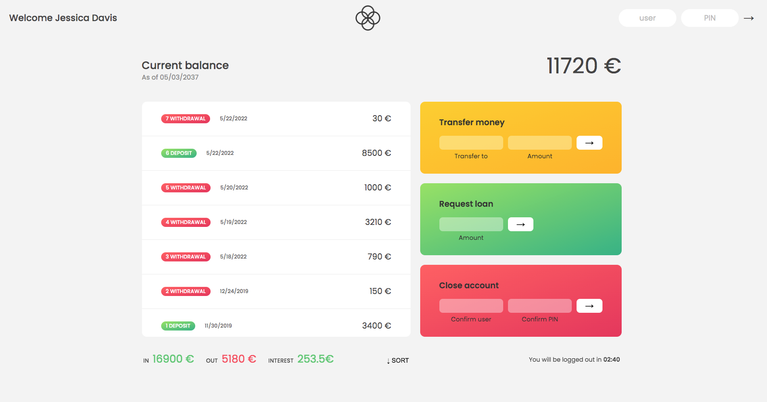Click the logout timer 02:40
767x402 pixels.
click(x=612, y=359)
